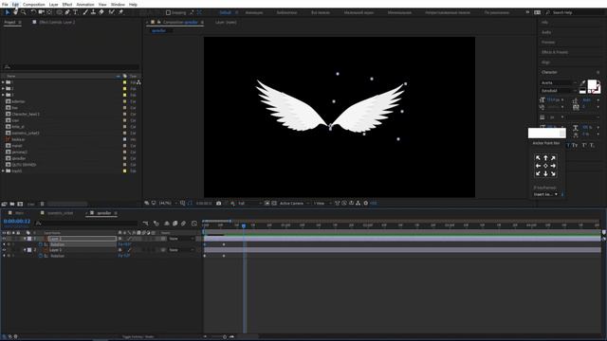
Task: Select the Rotation tool
Action: tap(33, 12)
